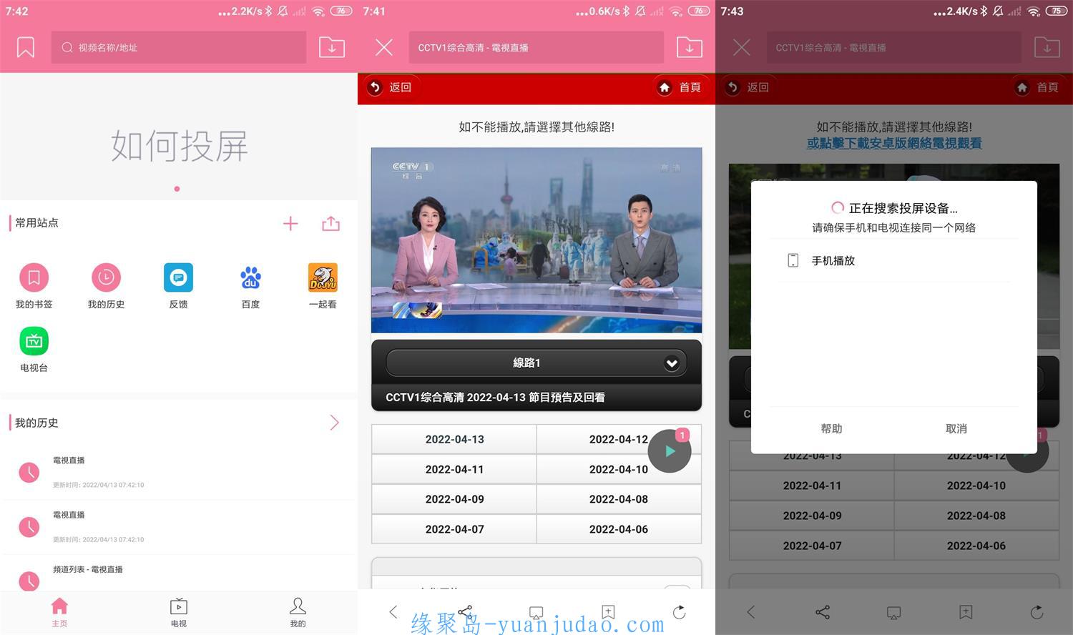Viewport: 1073px width, 635px height.
Task: Tap the 返回 back button on red bar
Action: pos(390,87)
